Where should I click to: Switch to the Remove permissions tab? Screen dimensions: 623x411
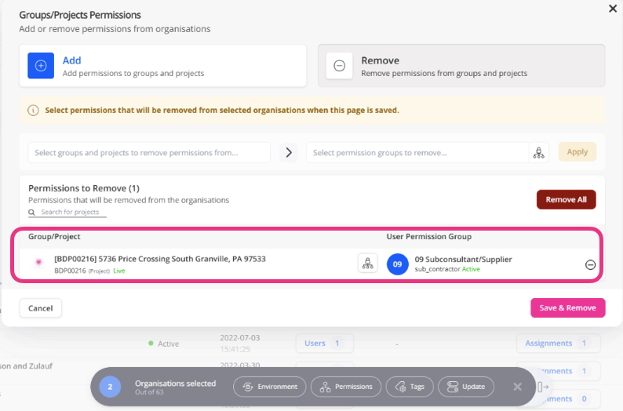tap(461, 66)
